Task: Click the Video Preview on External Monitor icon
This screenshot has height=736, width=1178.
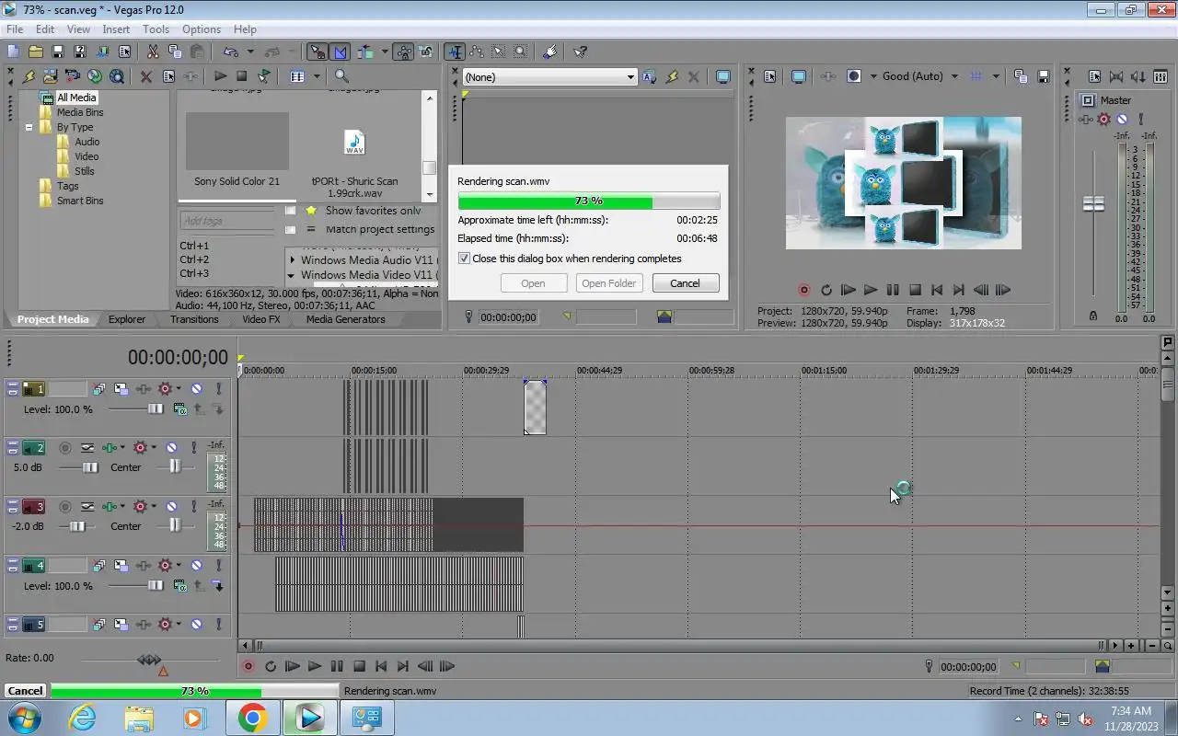Action: pos(798,76)
